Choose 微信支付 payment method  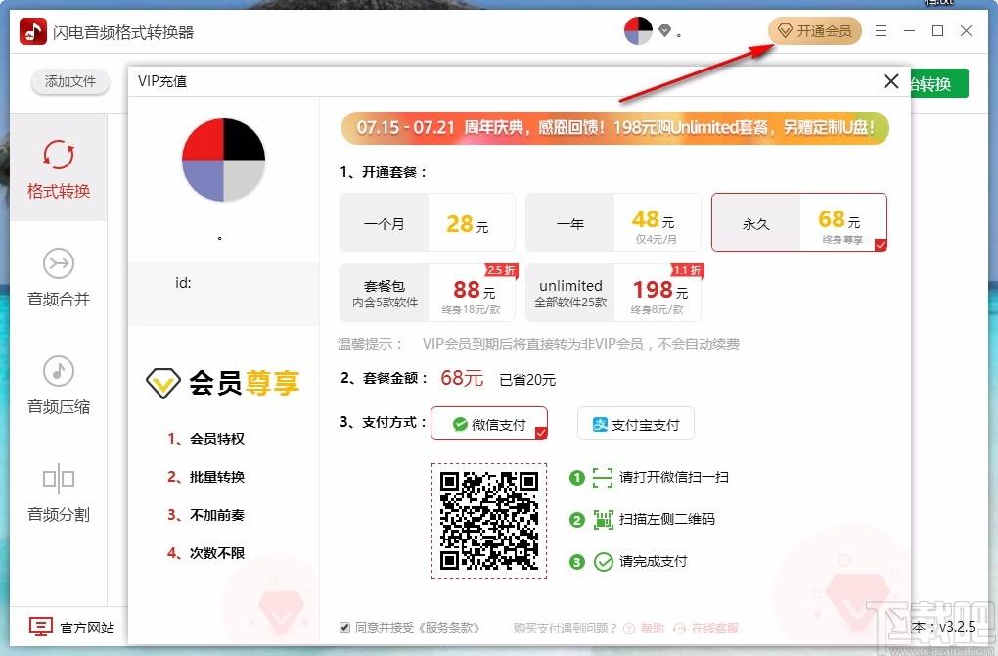point(489,424)
